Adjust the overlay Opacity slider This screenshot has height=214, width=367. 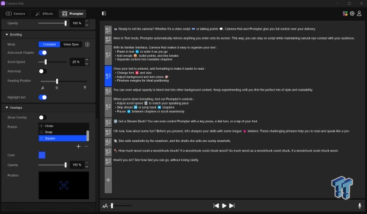click(x=66, y=165)
